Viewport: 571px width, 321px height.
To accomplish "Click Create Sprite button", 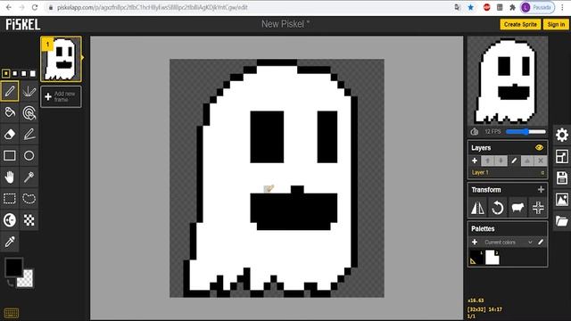I will tap(520, 24).
